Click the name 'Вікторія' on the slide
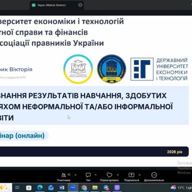This screenshot has height=192, width=192. (21, 69)
